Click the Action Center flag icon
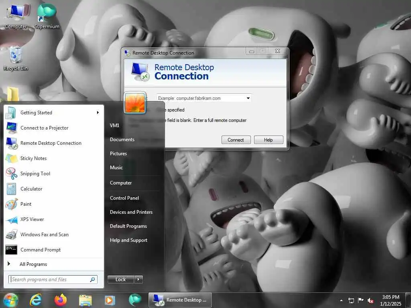This screenshot has width=411, height=308. 361,300
